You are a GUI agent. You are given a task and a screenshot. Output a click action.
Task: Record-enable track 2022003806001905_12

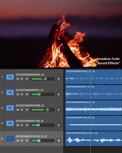click(27, 79)
